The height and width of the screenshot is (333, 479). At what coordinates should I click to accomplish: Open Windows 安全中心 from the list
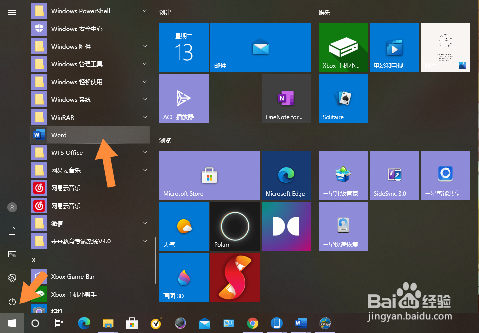[90, 29]
